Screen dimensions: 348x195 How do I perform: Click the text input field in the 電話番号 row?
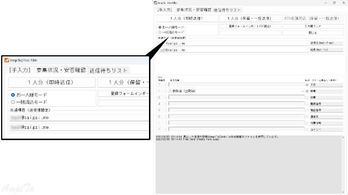237,110
